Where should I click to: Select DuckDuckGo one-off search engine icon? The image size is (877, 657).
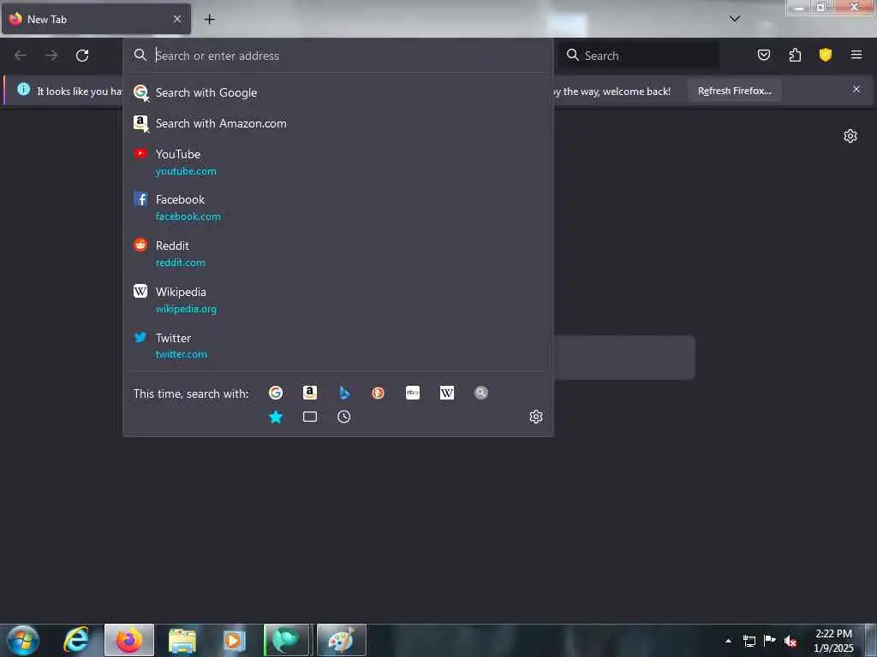(378, 393)
